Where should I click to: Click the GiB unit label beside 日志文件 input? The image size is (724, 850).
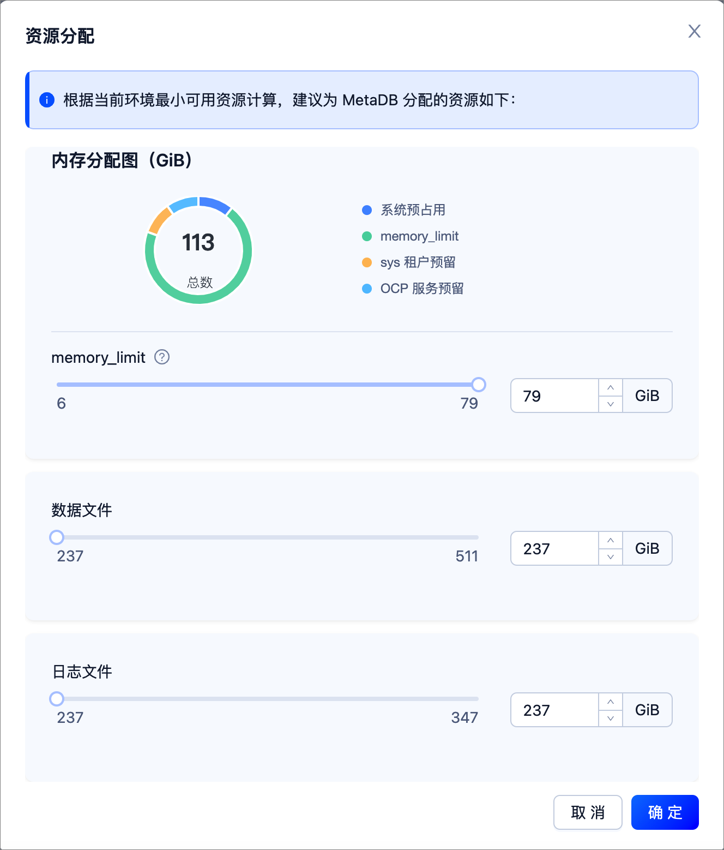click(647, 710)
